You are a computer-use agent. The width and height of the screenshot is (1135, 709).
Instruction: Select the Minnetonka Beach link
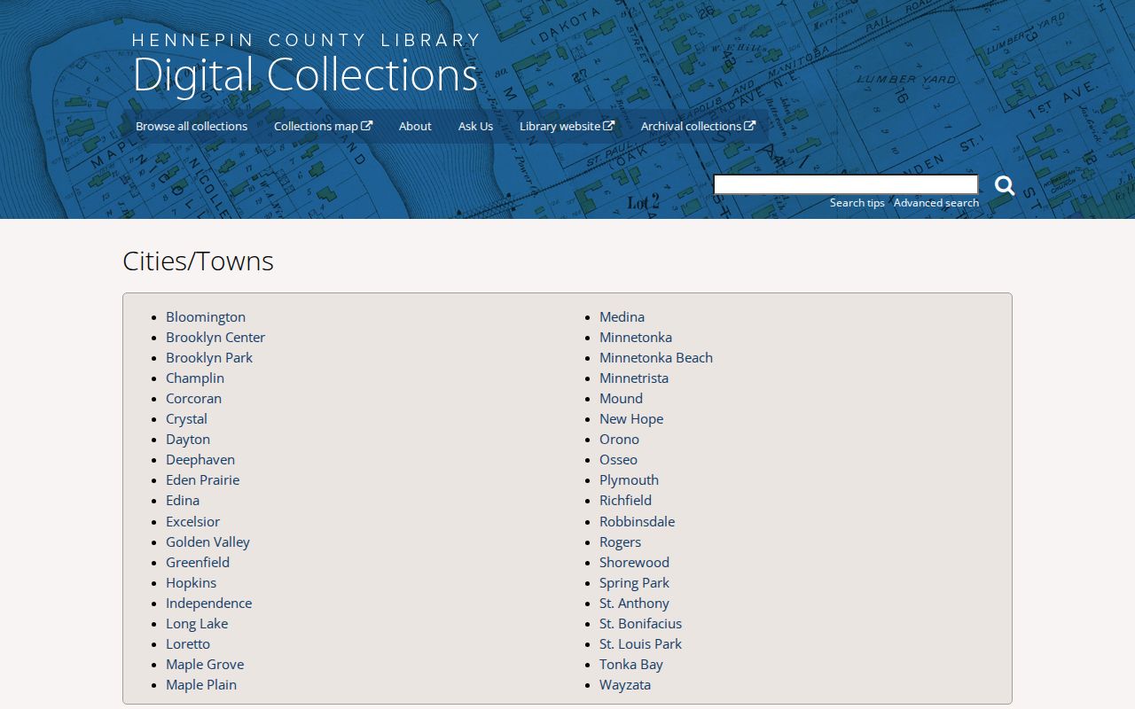click(656, 357)
